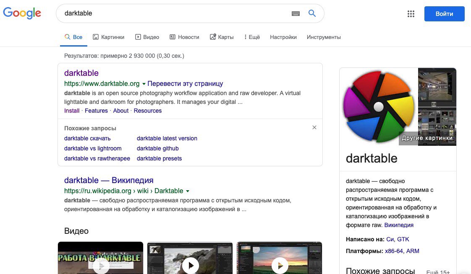
Task: Close the Похожие запросы box
Action: pos(314,127)
